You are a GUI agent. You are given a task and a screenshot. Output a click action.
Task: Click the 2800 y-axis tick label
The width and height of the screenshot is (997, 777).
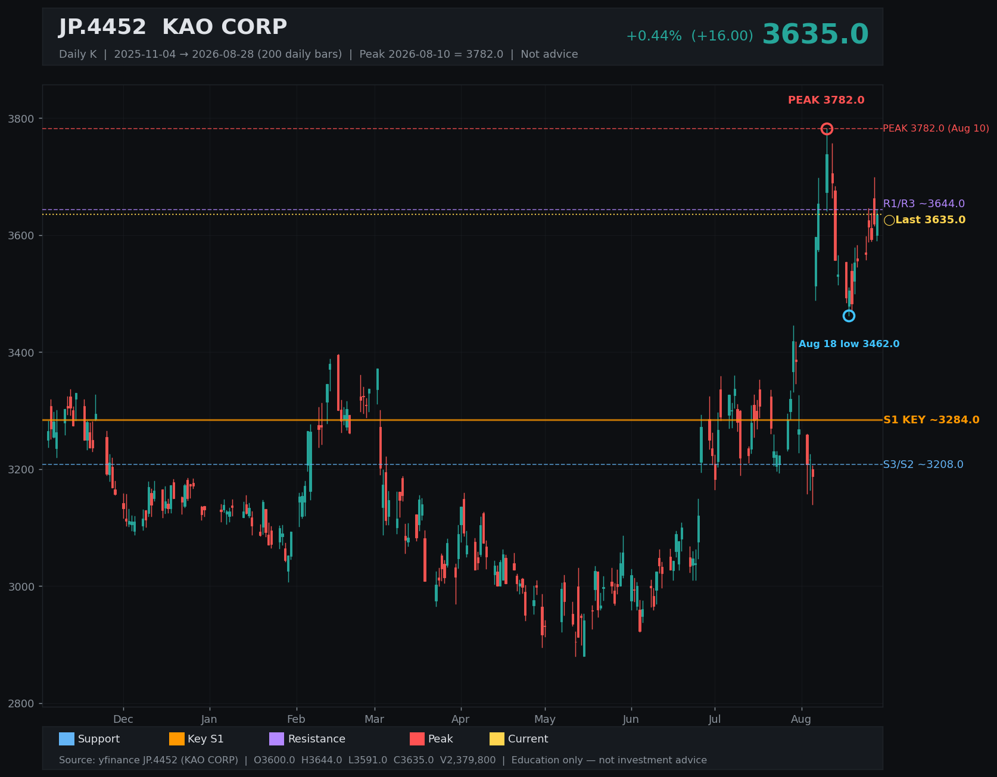pyautogui.click(x=21, y=704)
